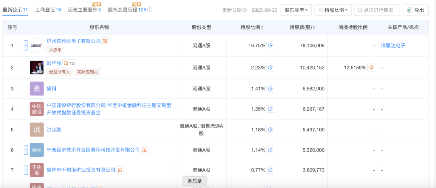This screenshot has height=188, width=436.
Task: Open pie chart icon for 1.14% holding
Action: [270, 150]
